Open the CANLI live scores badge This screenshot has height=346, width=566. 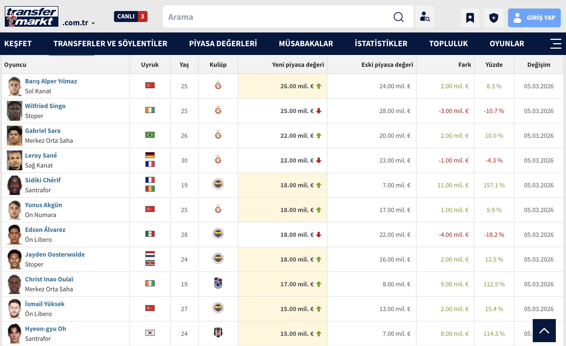click(131, 17)
